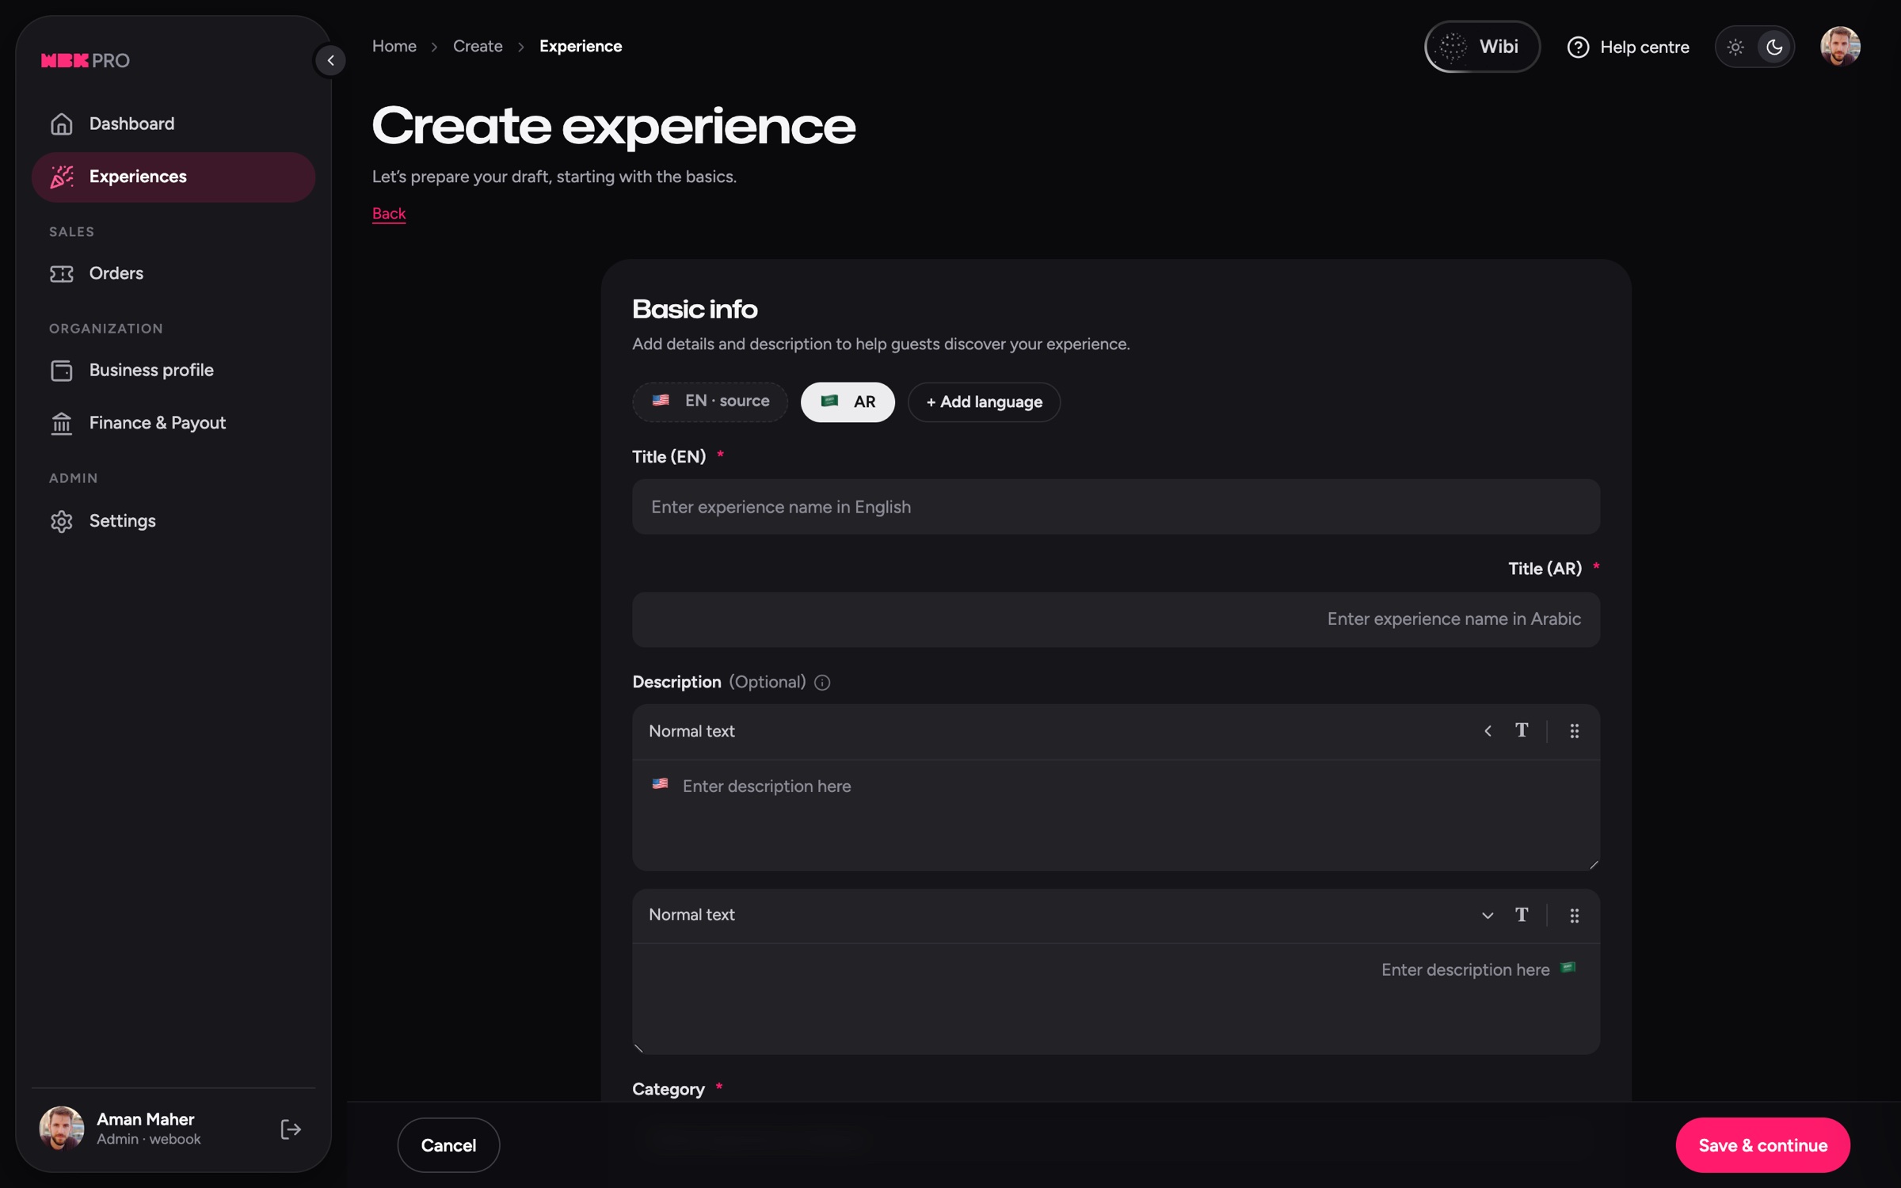Open Settings in the sidebar
The image size is (1901, 1188).
(x=173, y=520)
